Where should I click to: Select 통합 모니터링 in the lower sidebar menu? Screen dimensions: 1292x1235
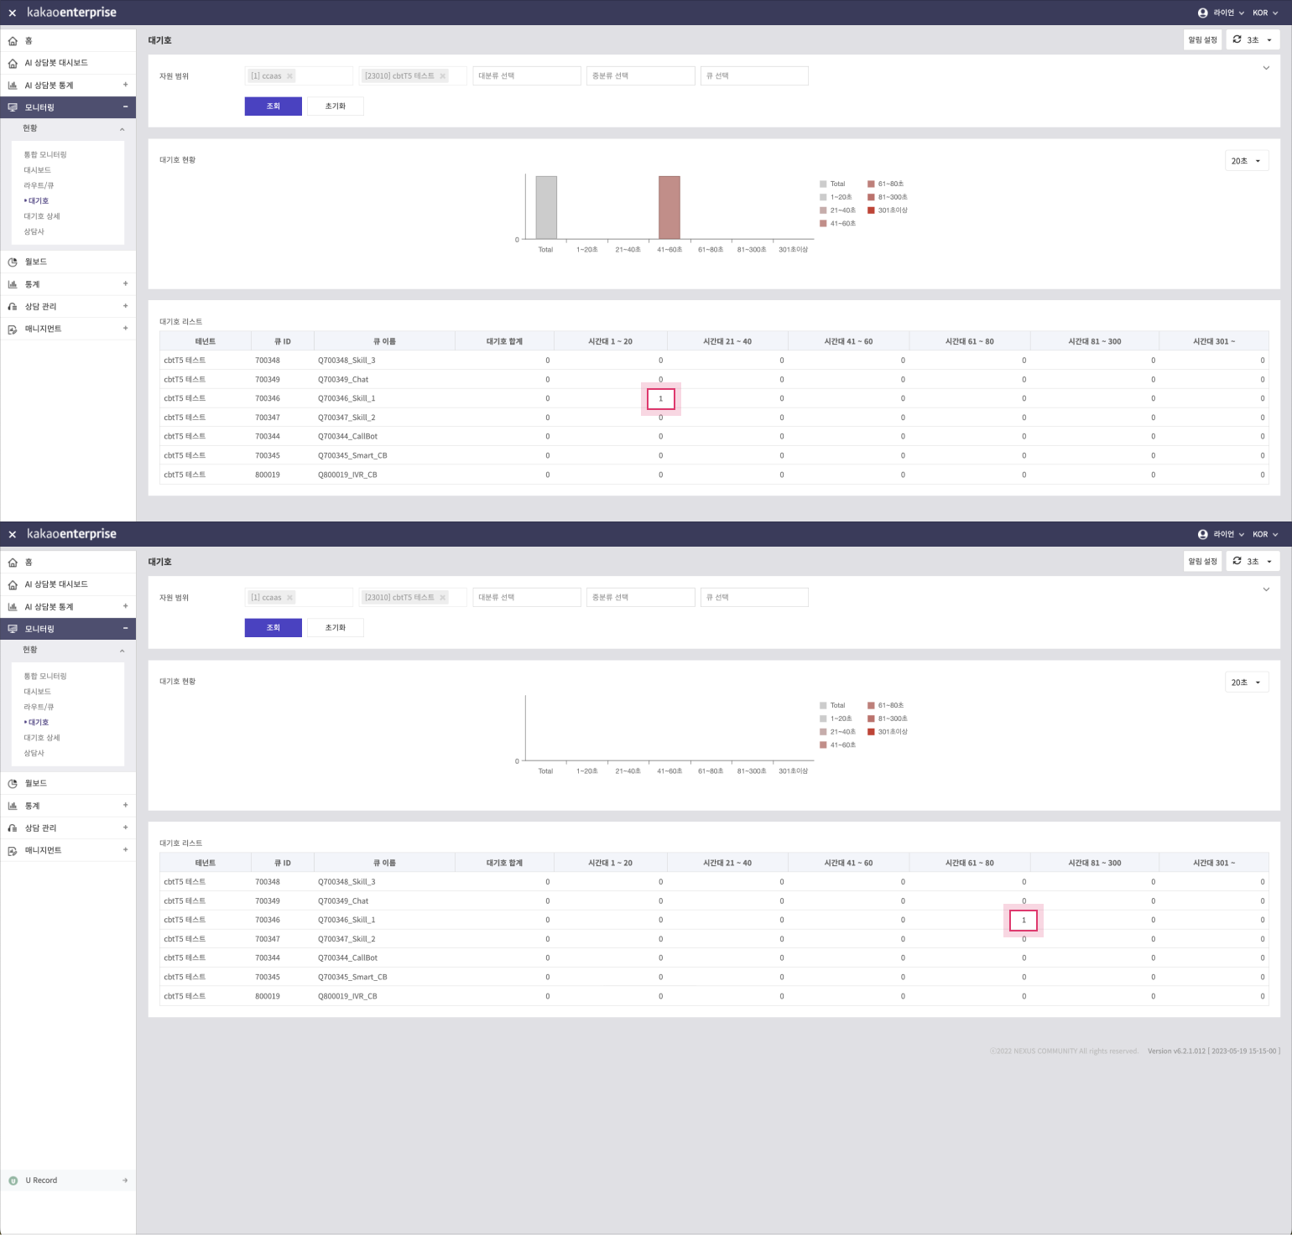45,677
